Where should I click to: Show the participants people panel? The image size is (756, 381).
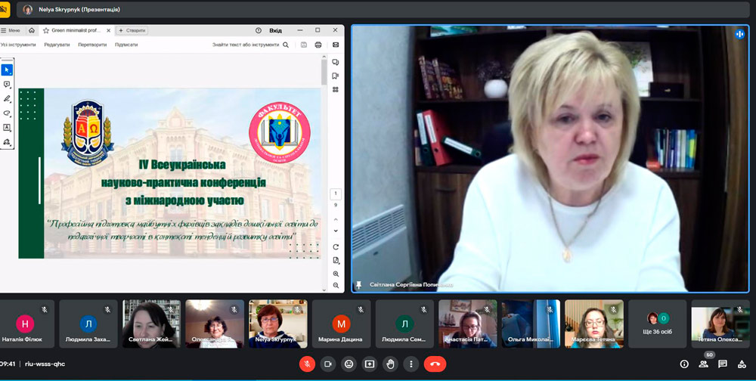(704, 364)
